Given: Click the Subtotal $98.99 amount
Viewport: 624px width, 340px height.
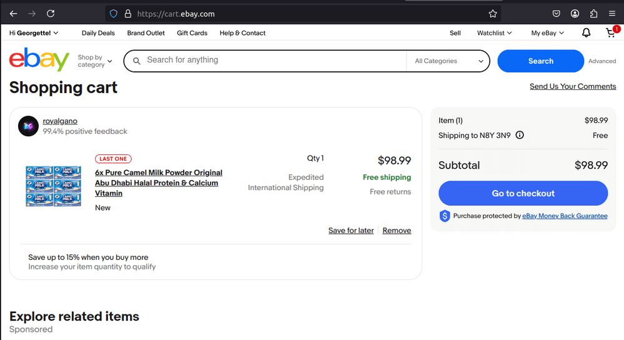Looking at the screenshot, I should [591, 165].
